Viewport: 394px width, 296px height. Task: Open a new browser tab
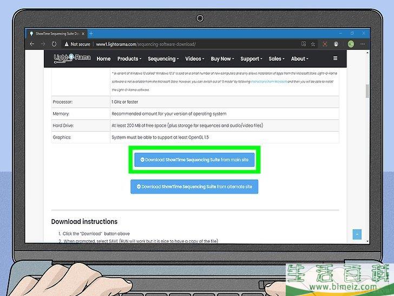(x=91, y=34)
